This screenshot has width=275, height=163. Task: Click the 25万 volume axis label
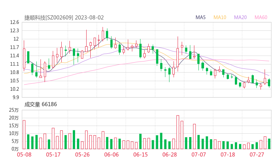pos(14,110)
